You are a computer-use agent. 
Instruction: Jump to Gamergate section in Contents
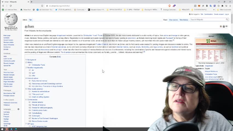click(36, 116)
